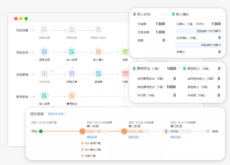Click the blue marker beside 收入合同 card title
The image size is (230, 165).
tap(134, 14)
